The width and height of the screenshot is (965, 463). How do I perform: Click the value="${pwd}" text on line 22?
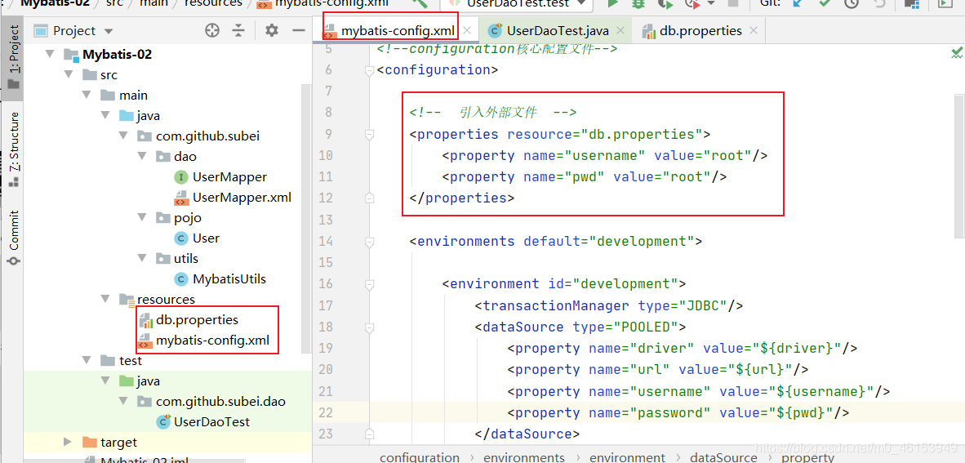[x=776, y=413]
